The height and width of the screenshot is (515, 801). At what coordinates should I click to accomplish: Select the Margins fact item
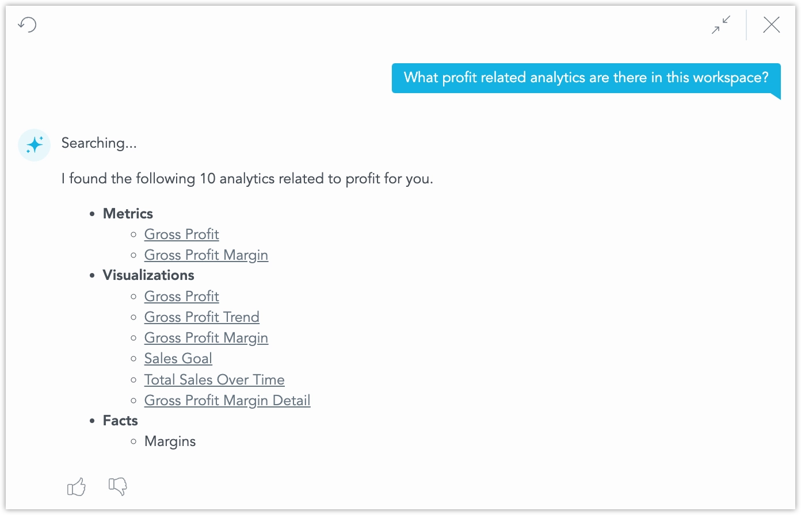[170, 441]
